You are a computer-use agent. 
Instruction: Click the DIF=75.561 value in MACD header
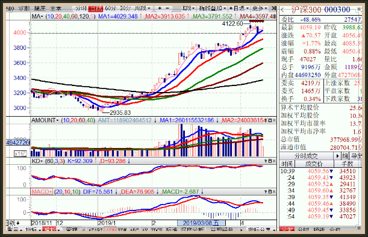pyautogui.click(x=98, y=192)
